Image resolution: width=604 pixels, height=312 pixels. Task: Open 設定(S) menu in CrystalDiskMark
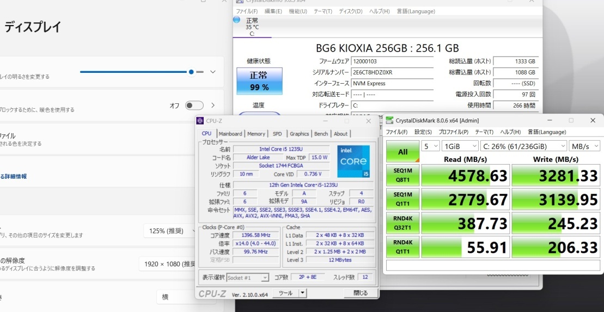423,132
